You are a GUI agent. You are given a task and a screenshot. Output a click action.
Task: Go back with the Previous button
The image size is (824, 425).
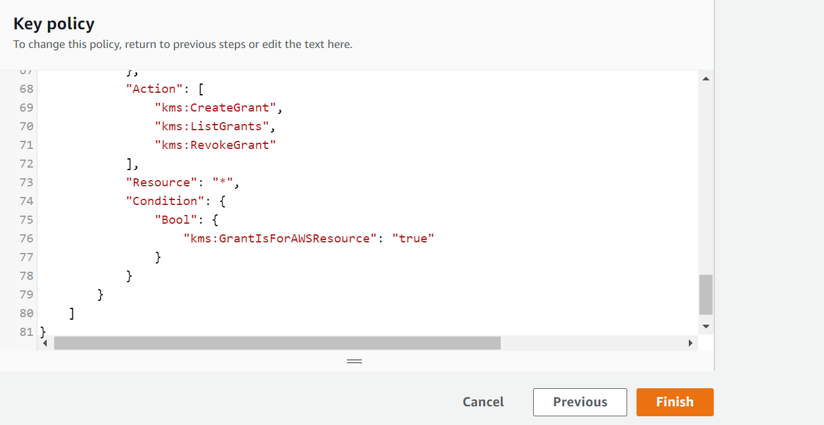click(580, 402)
